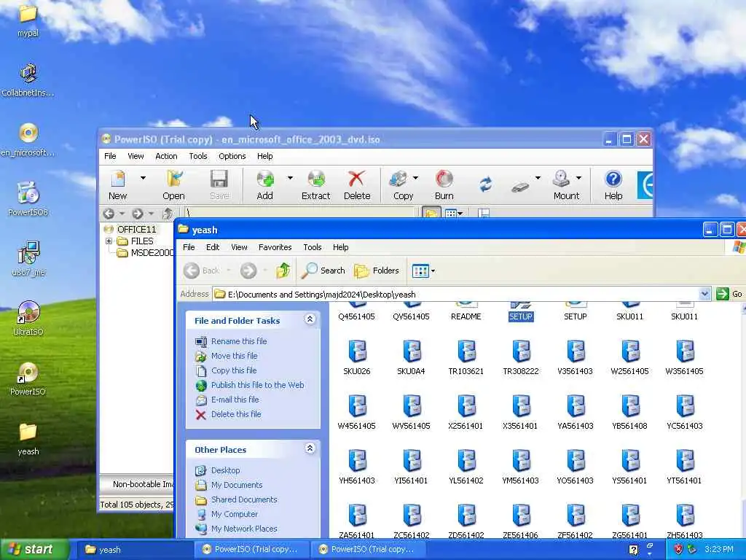Click the PowerISO8 desktop icon
This screenshot has width=746, height=560.
pyautogui.click(x=28, y=198)
